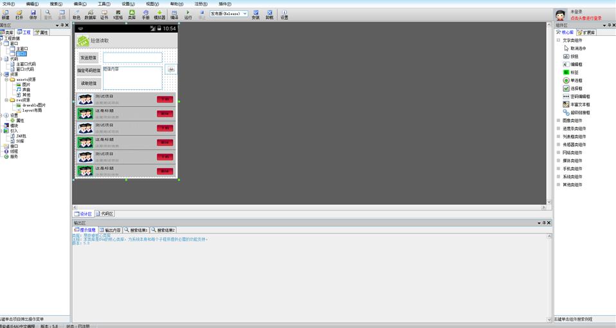Click the 保存 (Save) toolbar icon
Viewport: 616px width, 328px height.
coord(33,14)
